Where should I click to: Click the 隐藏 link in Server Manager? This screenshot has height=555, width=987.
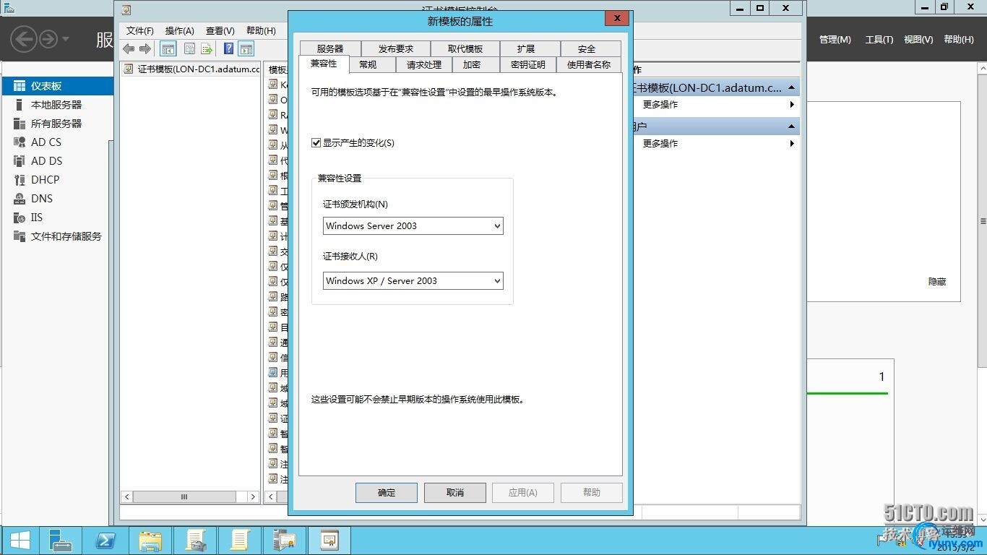click(x=937, y=282)
